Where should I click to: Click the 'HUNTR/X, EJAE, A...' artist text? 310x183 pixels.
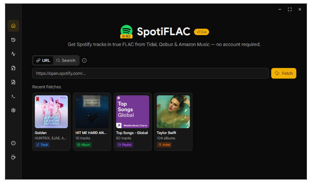point(50,138)
